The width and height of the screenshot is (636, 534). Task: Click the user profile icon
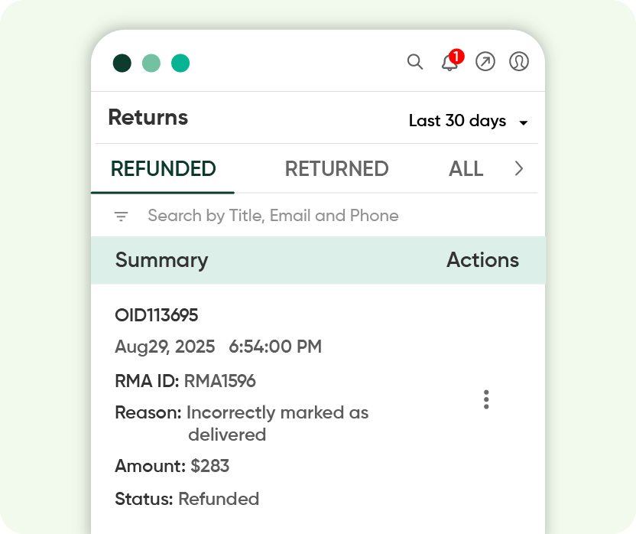coord(518,62)
